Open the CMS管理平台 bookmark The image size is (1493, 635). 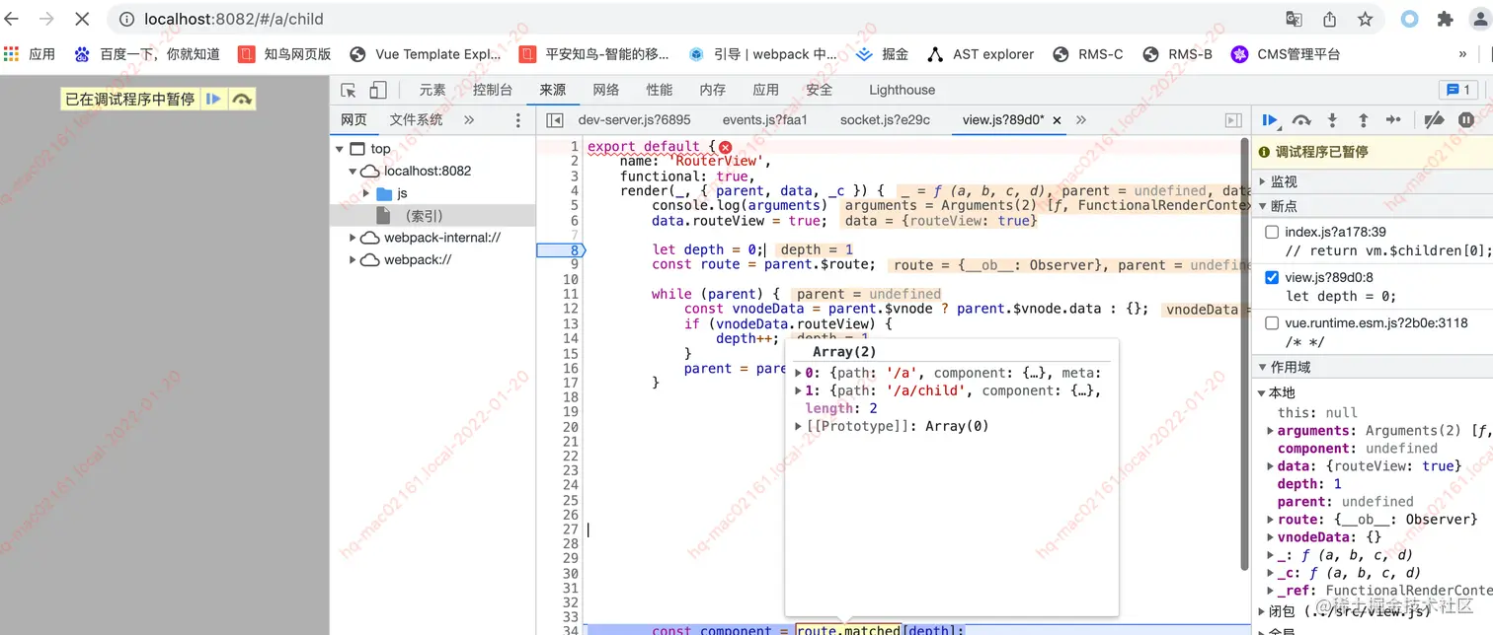click(1286, 54)
